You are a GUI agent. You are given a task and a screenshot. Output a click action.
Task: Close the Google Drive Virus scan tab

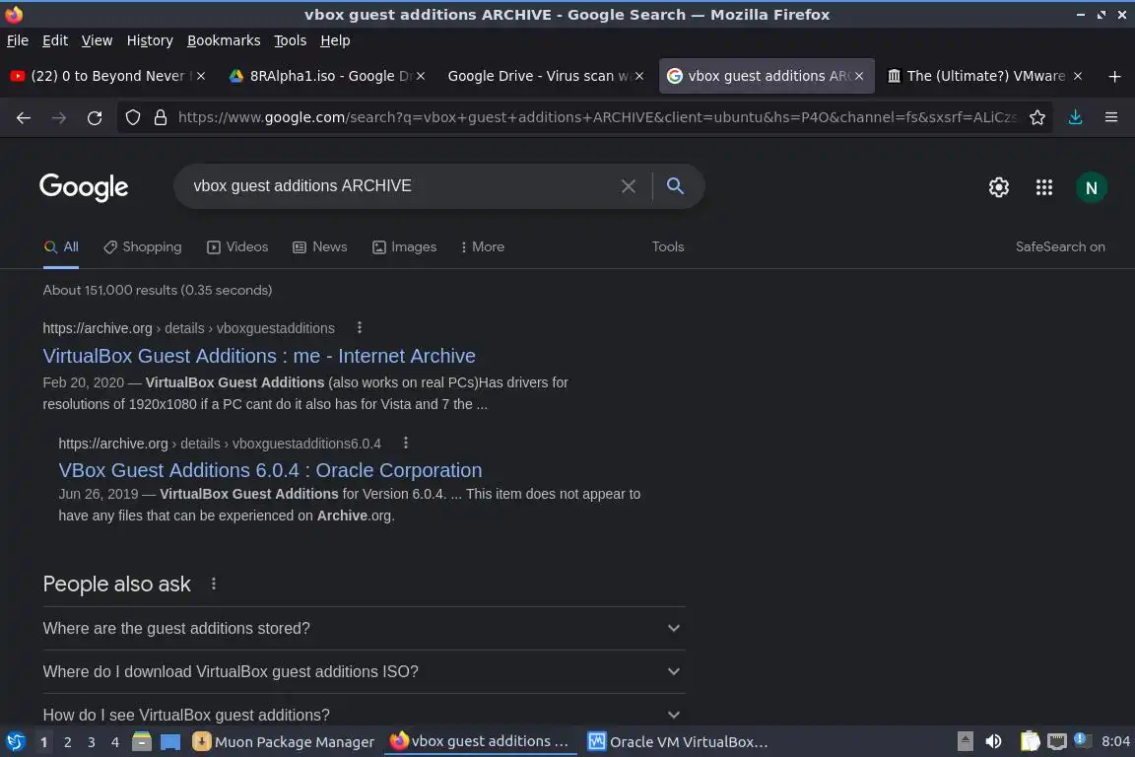tap(639, 76)
